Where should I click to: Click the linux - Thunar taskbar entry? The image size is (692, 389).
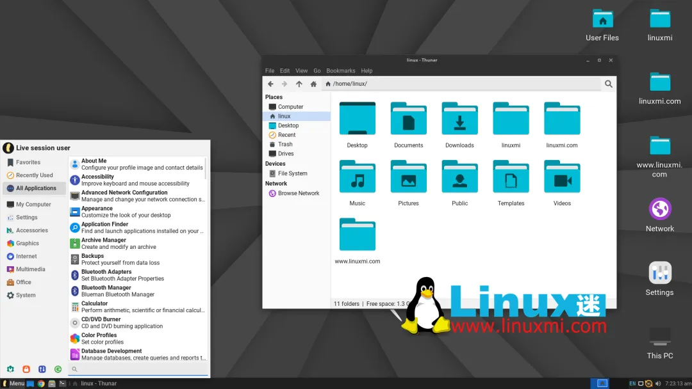click(x=94, y=384)
